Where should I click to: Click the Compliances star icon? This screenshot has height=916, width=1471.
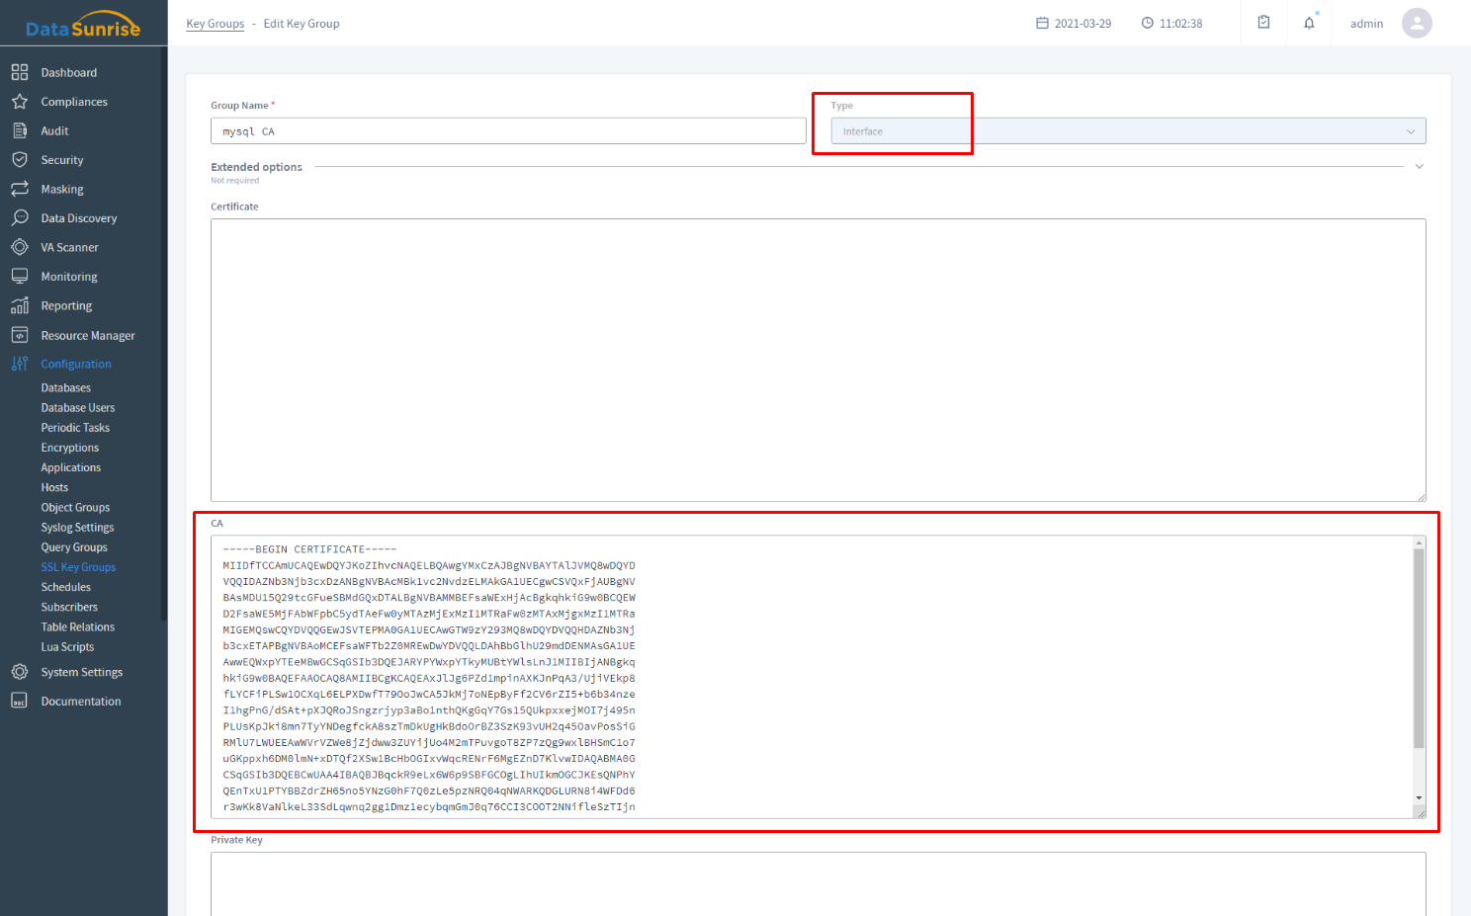20,102
